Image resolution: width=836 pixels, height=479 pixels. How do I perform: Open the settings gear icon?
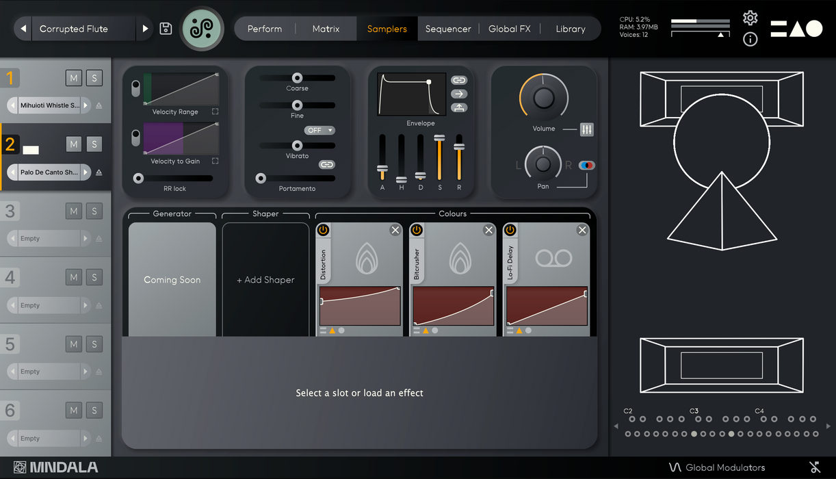(750, 18)
